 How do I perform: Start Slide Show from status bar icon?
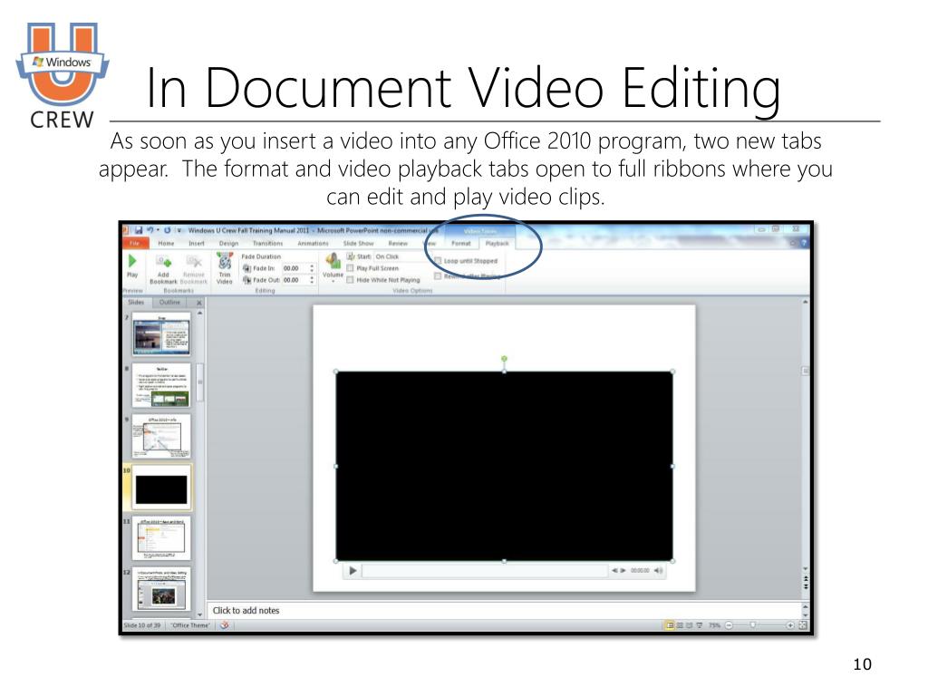coord(700,625)
